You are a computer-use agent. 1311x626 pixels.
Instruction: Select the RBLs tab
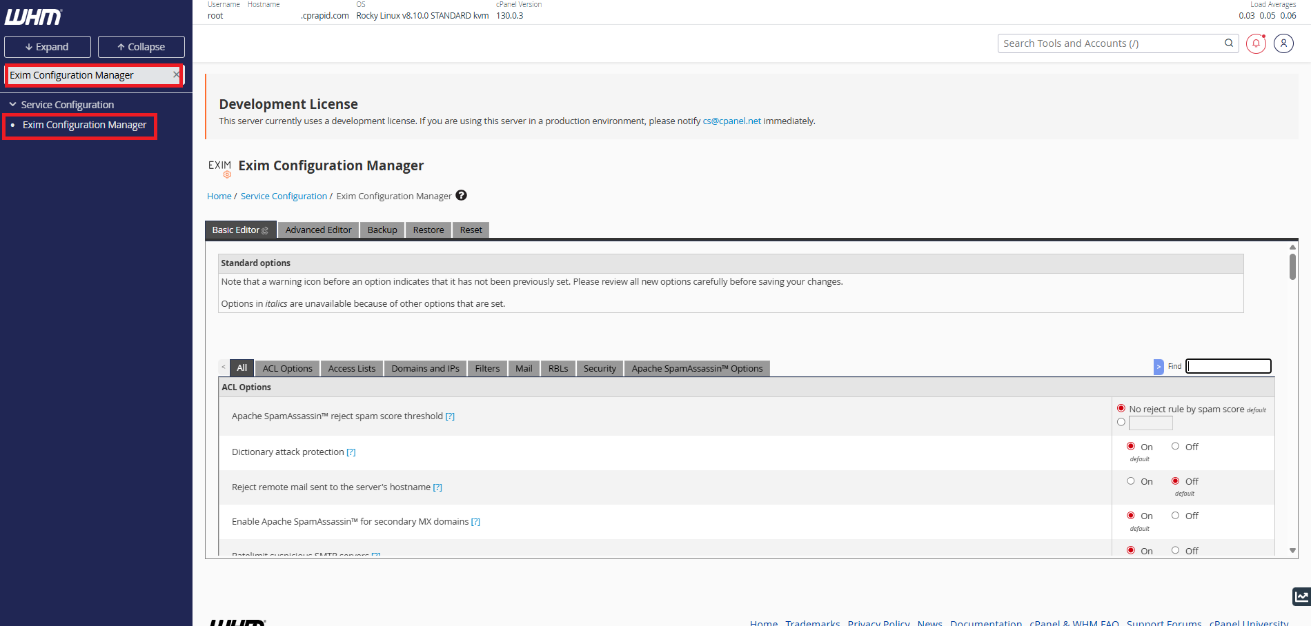pyautogui.click(x=558, y=368)
